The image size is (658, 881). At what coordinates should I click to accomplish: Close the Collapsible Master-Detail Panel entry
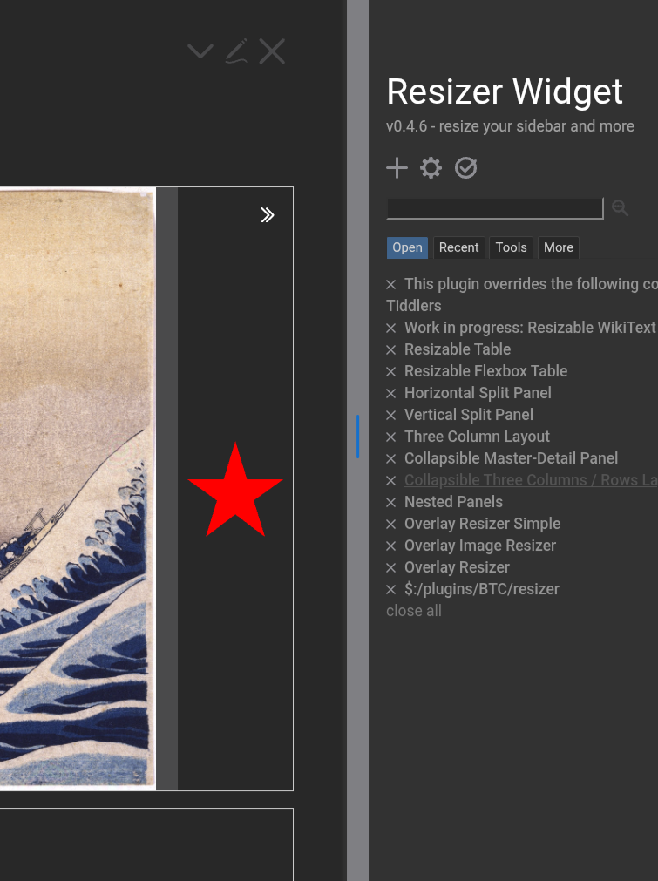tap(391, 459)
